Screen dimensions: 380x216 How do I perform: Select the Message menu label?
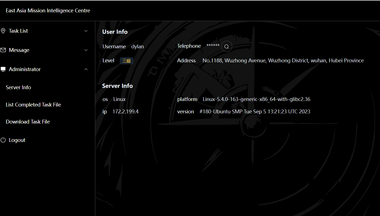tap(19, 50)
